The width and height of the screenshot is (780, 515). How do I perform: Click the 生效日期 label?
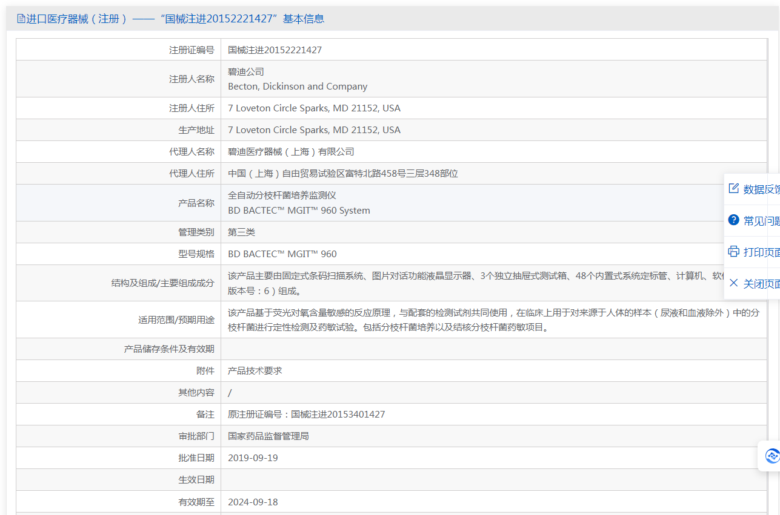196,479
